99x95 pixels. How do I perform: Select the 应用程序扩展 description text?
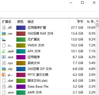[x=37, y=28]
